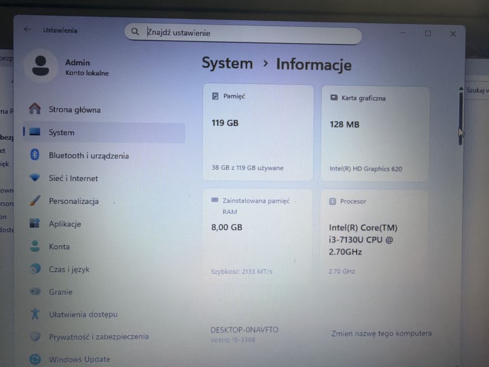Click the Procesor chip icon
This screenshot has height=367, width=489.
pyautogui.click(x=332, y=201)
